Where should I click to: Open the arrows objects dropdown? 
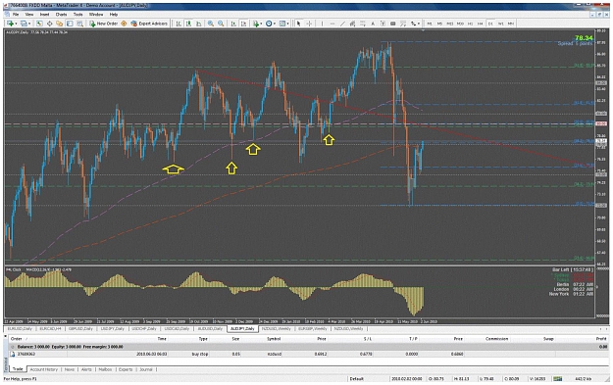click(415, 24)
